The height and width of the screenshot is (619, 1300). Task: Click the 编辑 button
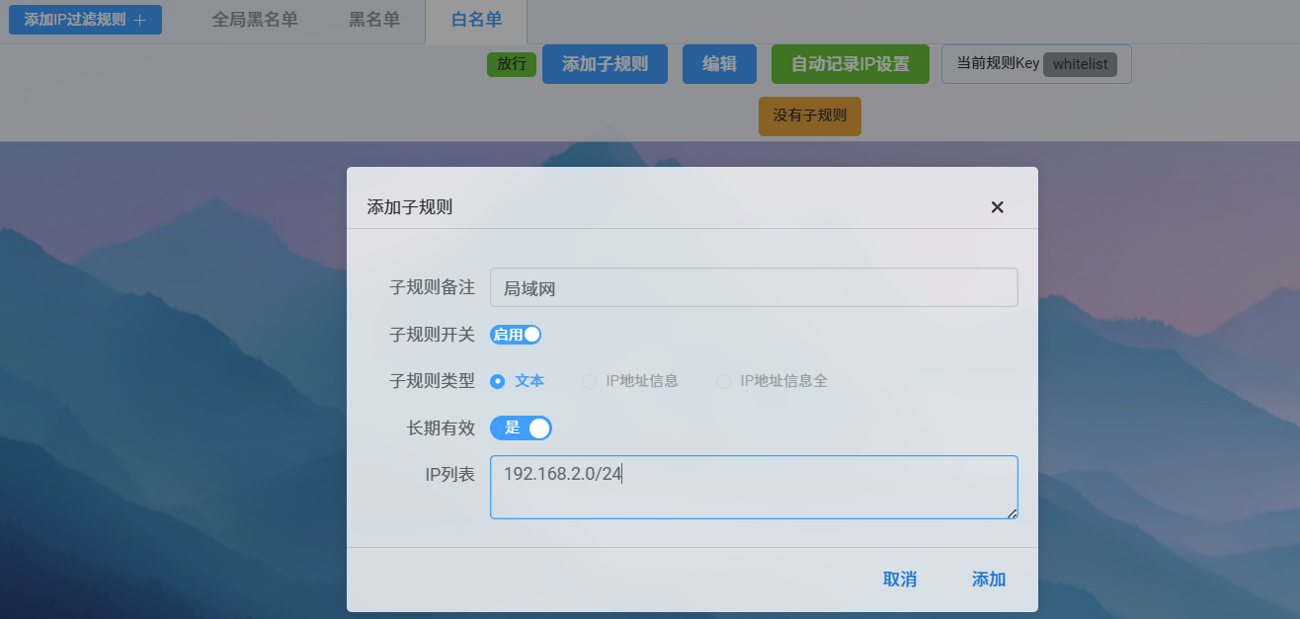719,64
